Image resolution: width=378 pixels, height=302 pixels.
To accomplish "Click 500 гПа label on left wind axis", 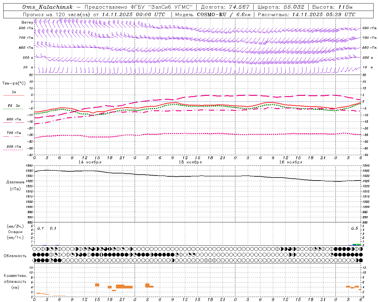I will (26, 28).
